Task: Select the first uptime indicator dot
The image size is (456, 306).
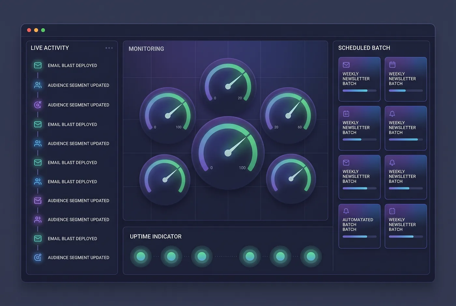Action: pos(141,256)
